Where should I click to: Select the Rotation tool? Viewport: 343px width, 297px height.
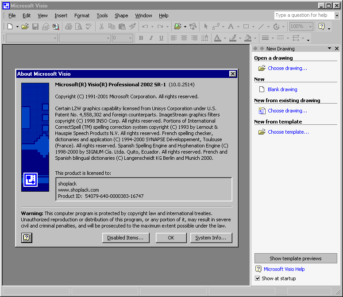click(276, 27)
